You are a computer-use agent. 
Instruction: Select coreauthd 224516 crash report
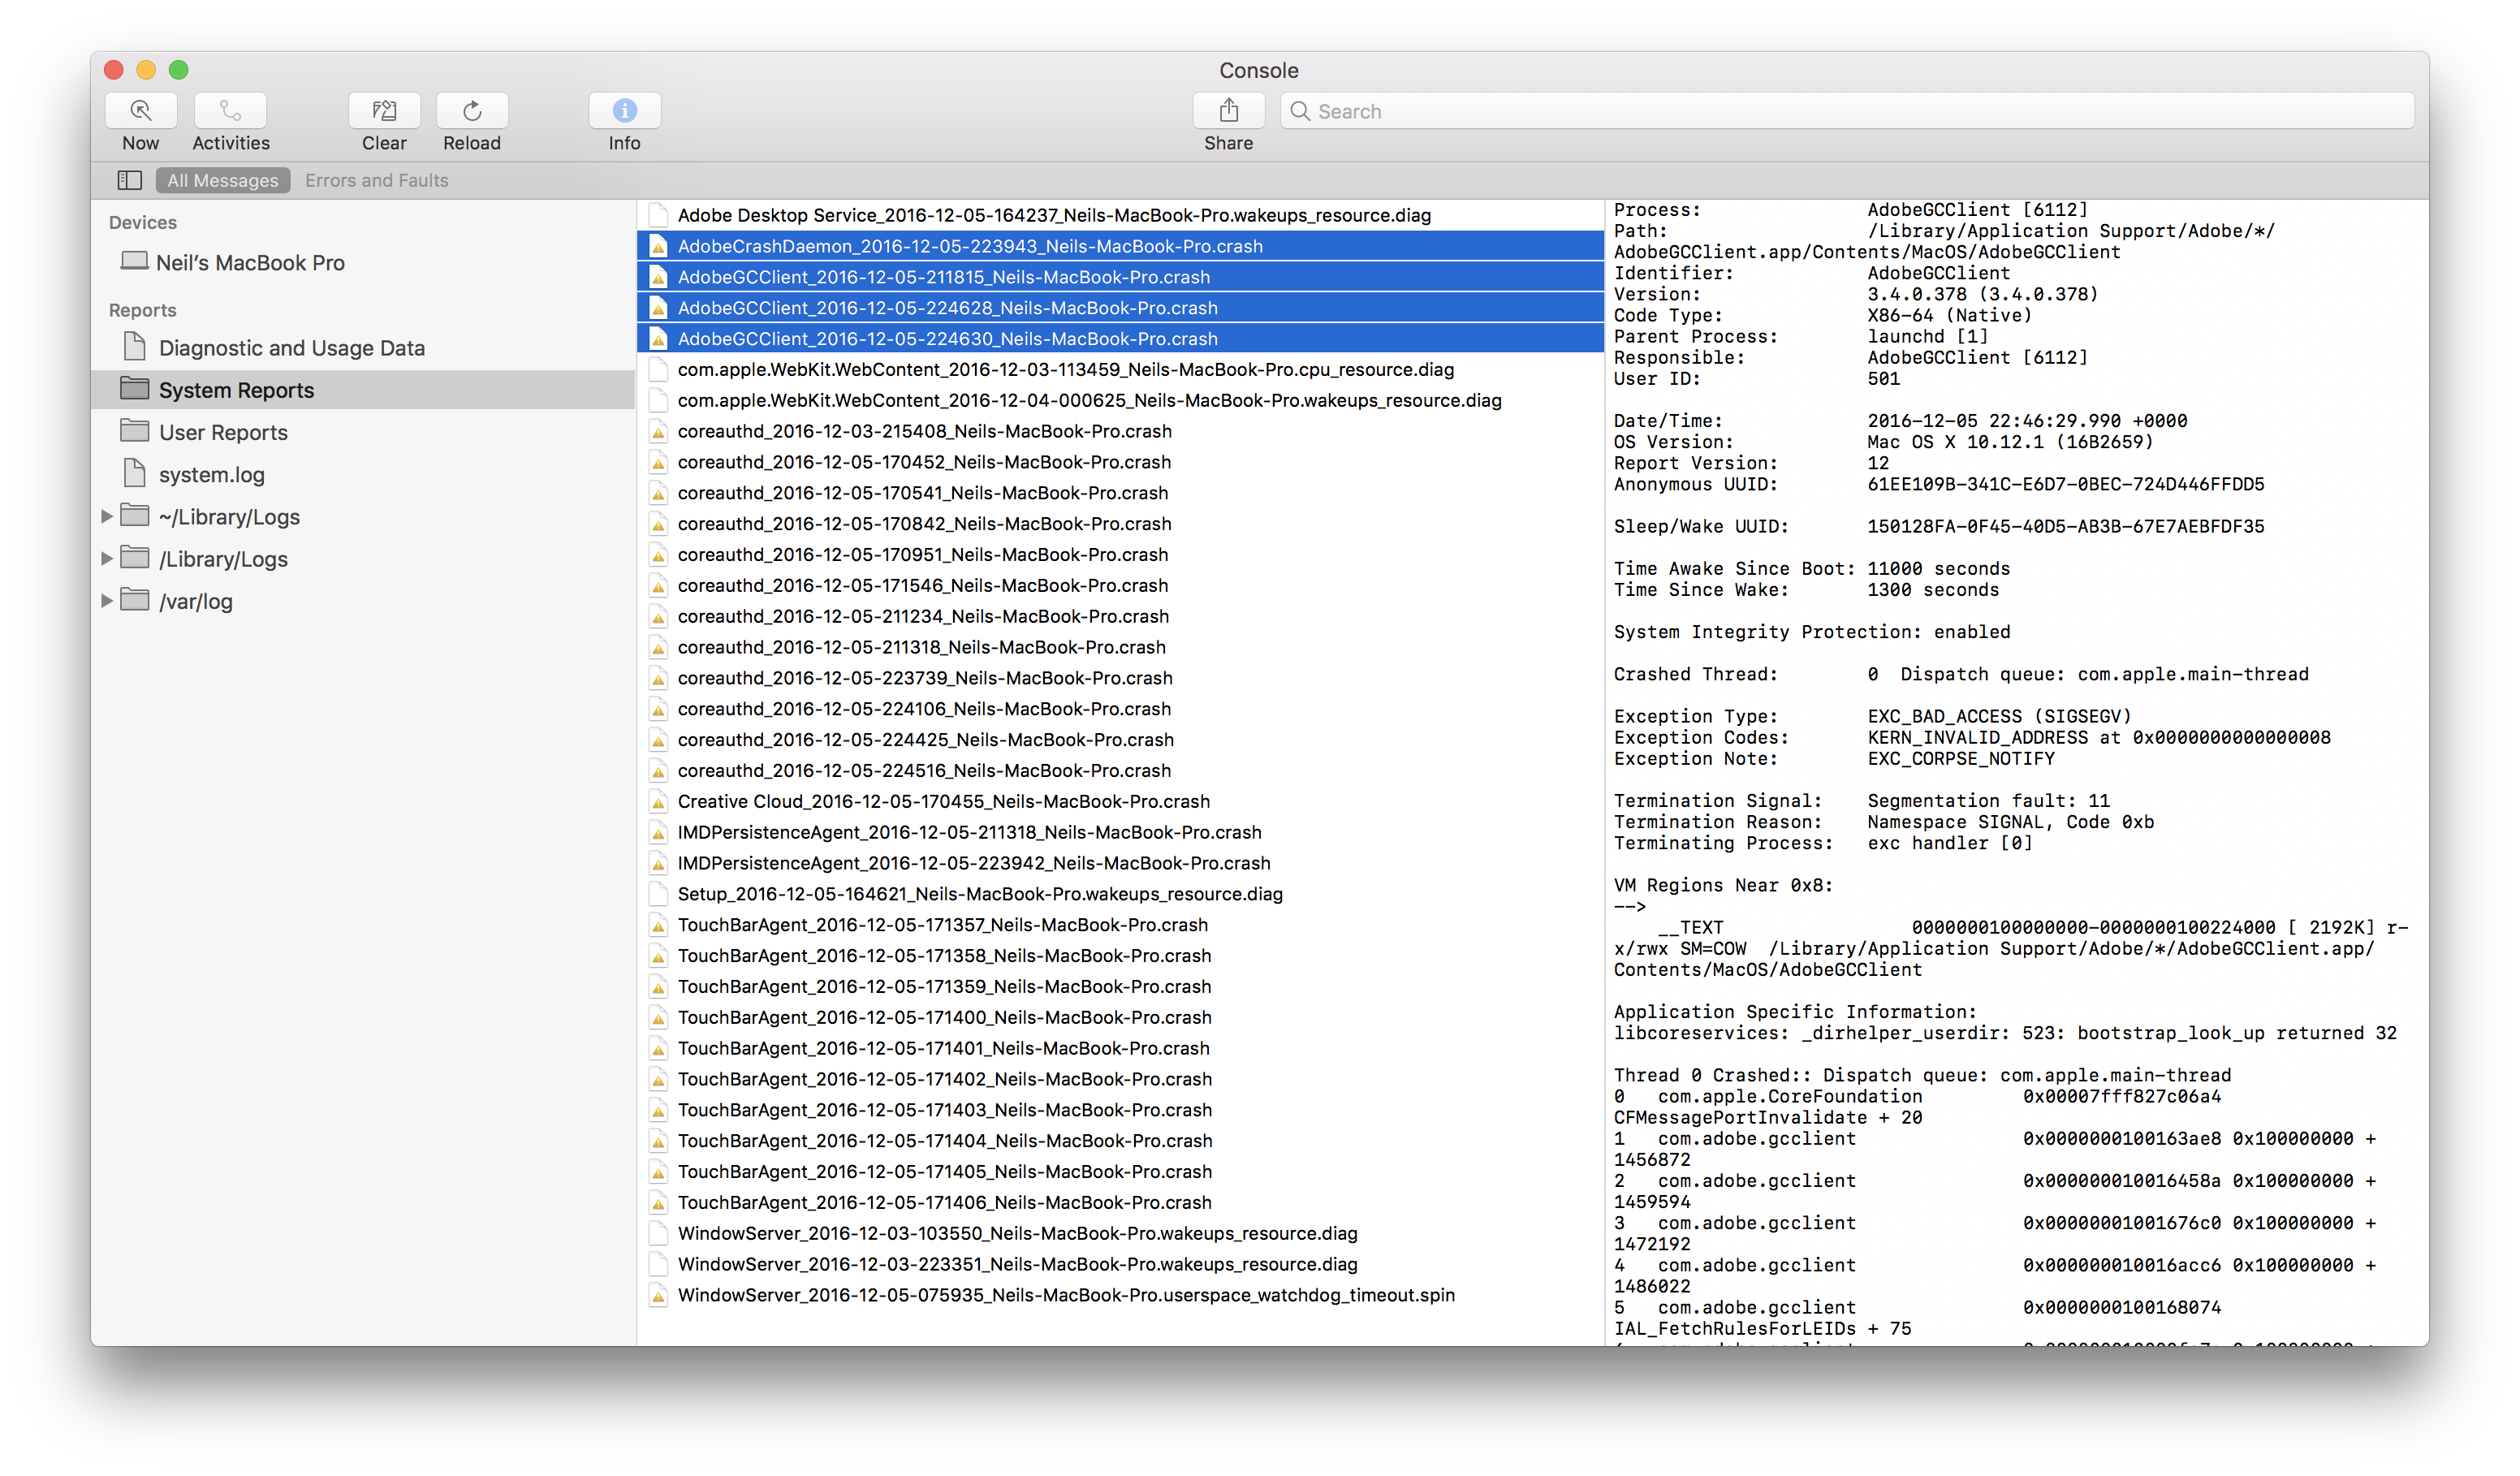click(x=1120, y=770)
